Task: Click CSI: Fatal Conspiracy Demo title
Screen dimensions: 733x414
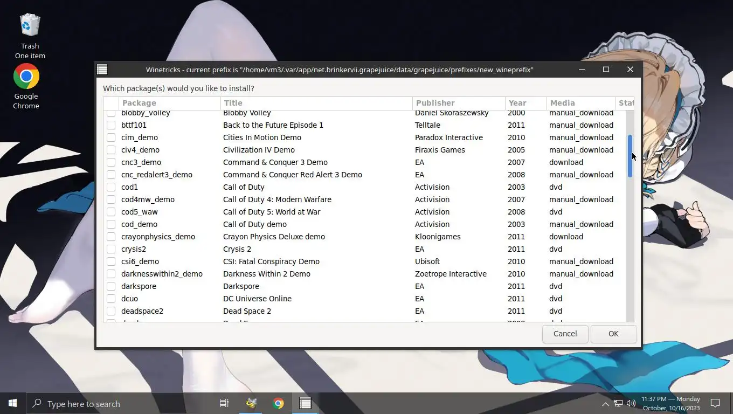Action: [271, 261]
